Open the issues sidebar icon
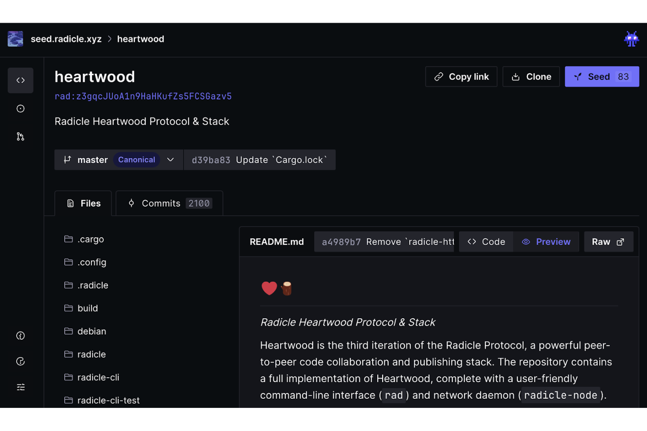 click(21, 109)
